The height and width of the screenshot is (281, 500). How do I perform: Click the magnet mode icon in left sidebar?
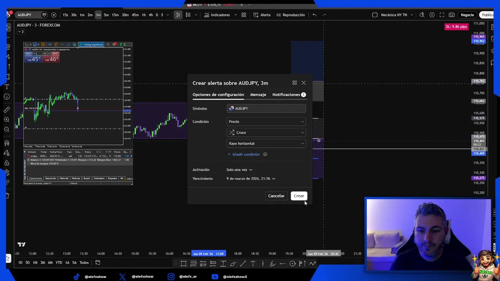point(7,143)
